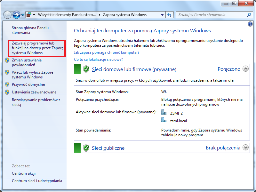The width and height of the screenshot is (256, 192).
Task: Click green shield icon for public networks
Action: [86, 148]
